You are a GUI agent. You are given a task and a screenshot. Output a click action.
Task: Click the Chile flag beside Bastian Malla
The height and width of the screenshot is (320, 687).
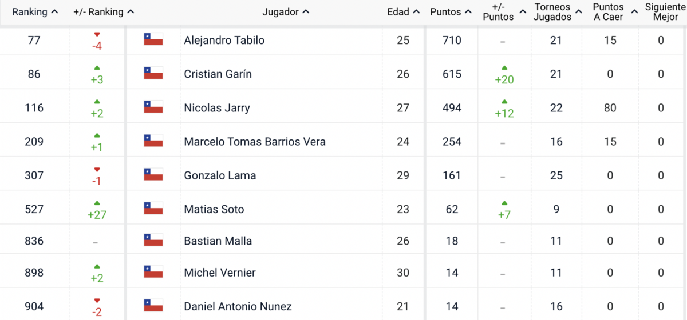[x=153, y=240]
